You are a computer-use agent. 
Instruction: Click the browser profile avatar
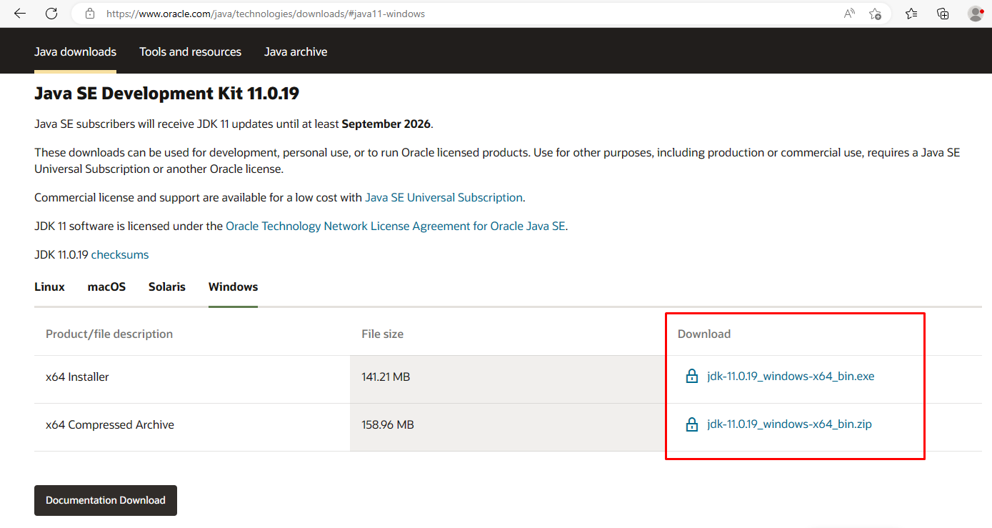(x=976, y=13)
